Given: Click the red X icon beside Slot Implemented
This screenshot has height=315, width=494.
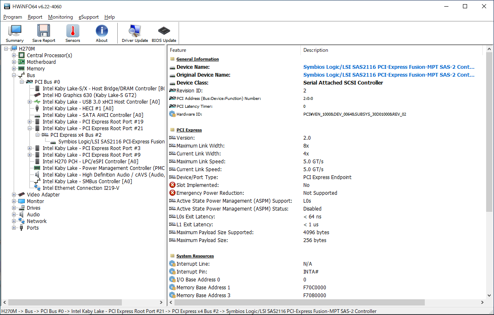Looking at the screenshot, I should [172, 185].
